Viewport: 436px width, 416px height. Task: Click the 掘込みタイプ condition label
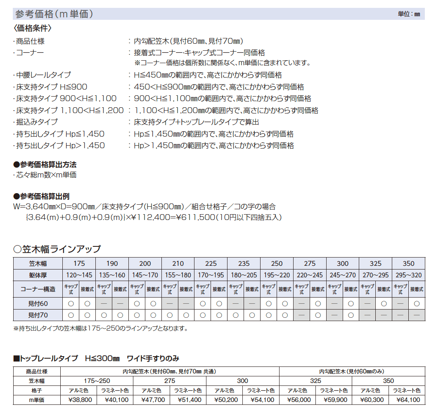[37, 122]
